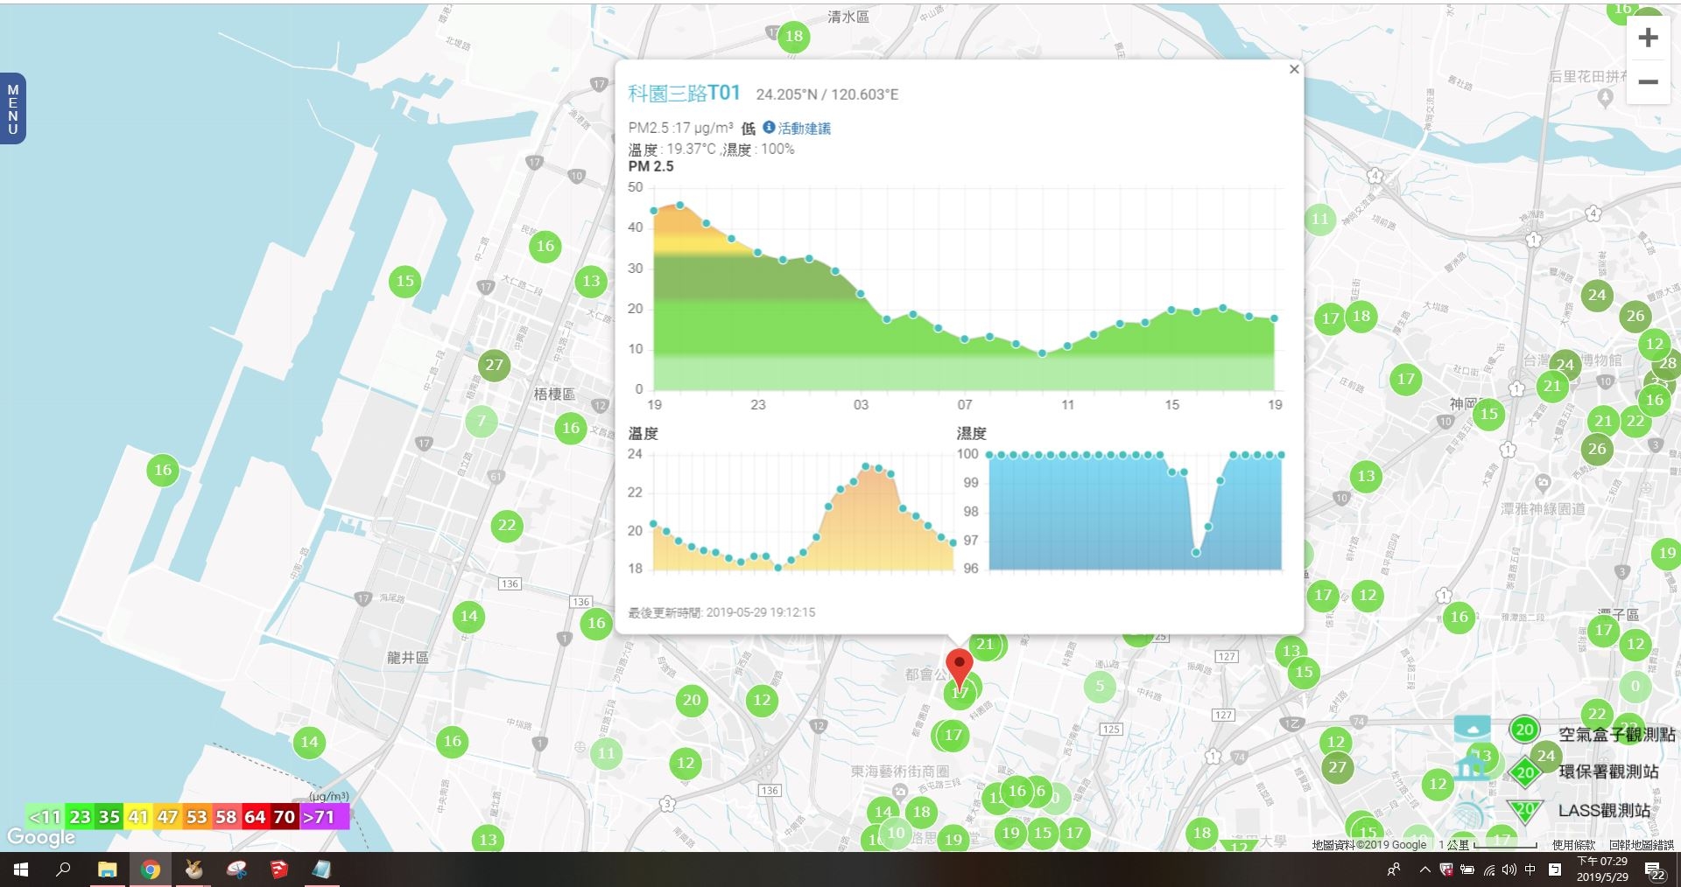Click the red location pin on the map

pyautogui.click(x=960, y=669)
